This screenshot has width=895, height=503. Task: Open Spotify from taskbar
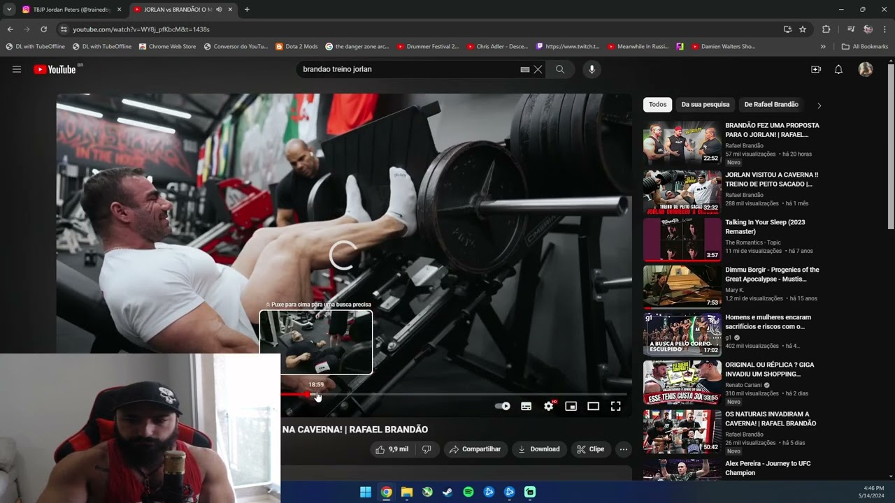click(468, 492)
